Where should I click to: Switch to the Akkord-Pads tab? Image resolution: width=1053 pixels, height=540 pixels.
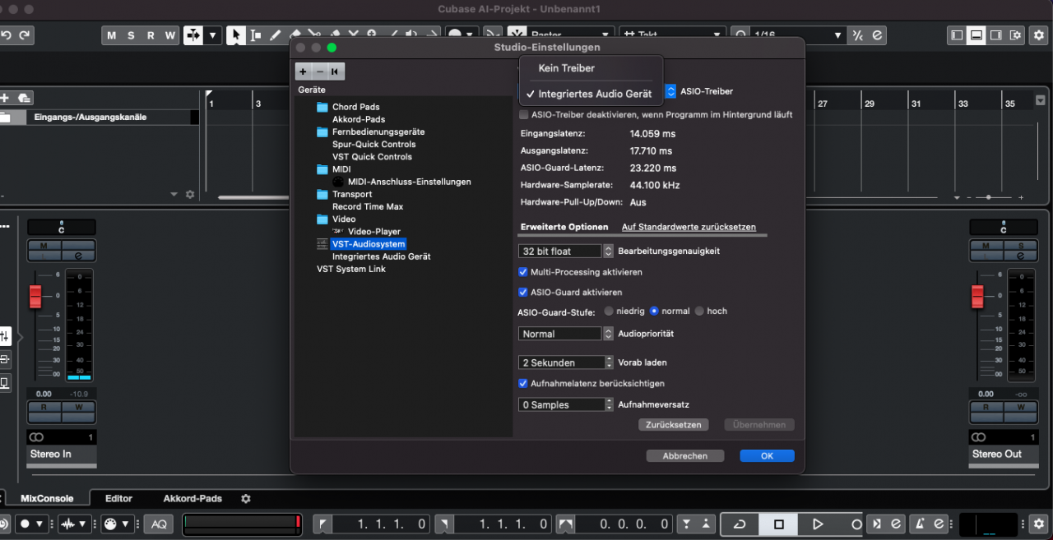pos(193,498)
